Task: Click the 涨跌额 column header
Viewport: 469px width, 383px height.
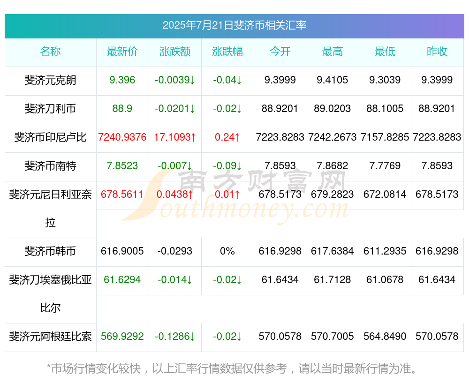Action: click(175, 52)
